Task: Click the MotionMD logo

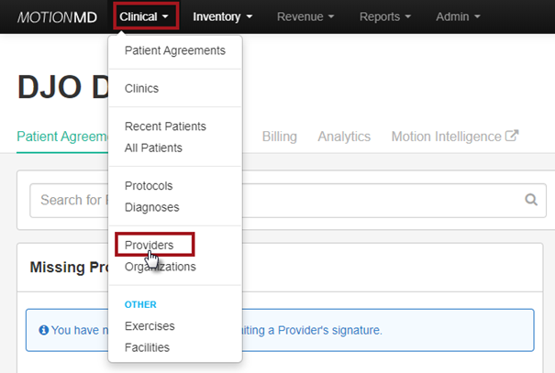Action: 57,16
